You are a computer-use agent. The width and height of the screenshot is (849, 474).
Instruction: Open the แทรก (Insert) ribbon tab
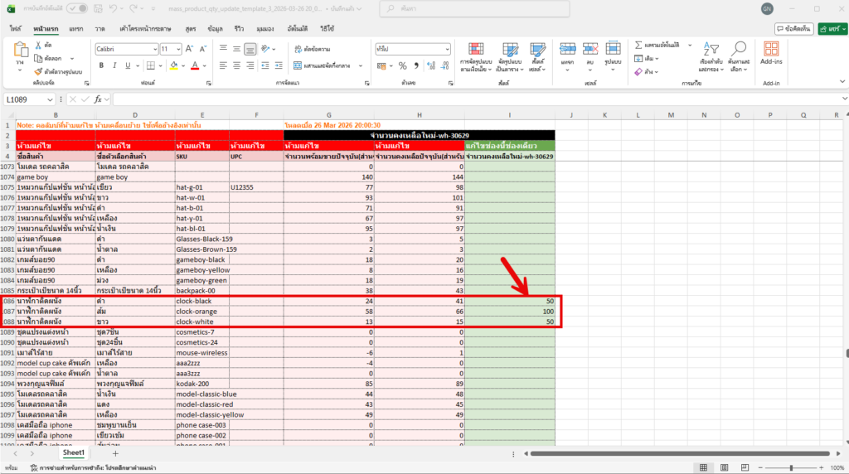[x=76, y=28]
